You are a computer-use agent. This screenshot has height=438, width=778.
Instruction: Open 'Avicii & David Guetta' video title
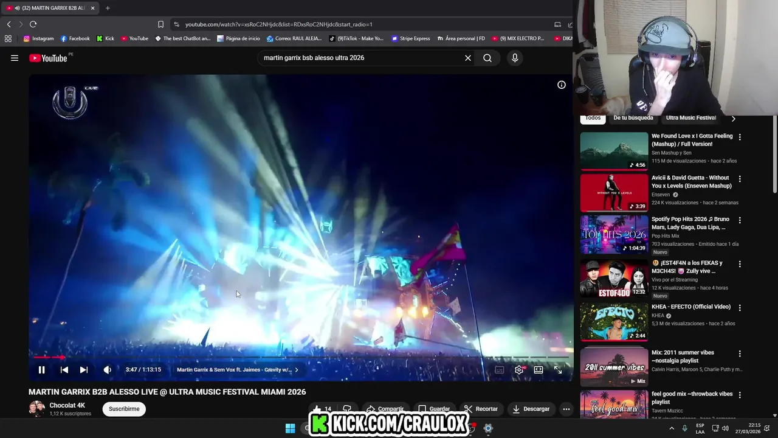tap(692, 182)
